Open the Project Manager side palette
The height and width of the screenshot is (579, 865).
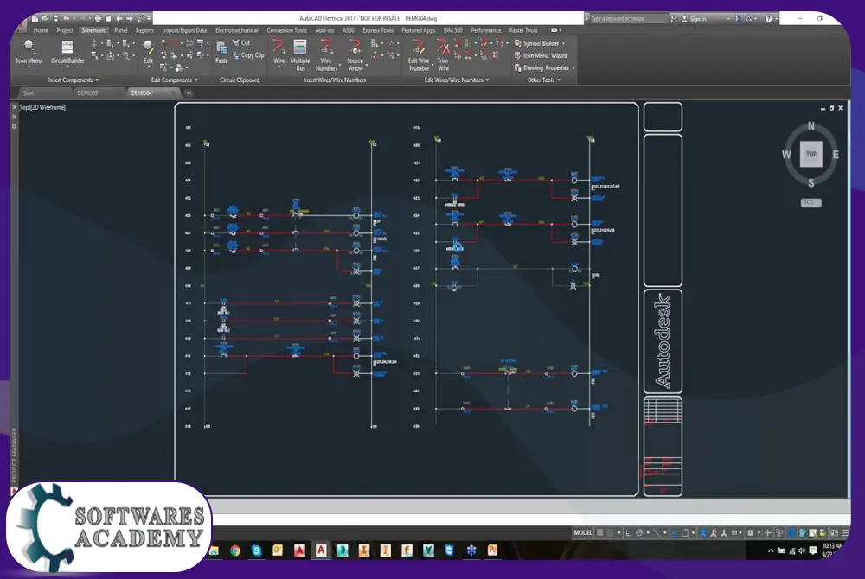click(x=14, y=455)
